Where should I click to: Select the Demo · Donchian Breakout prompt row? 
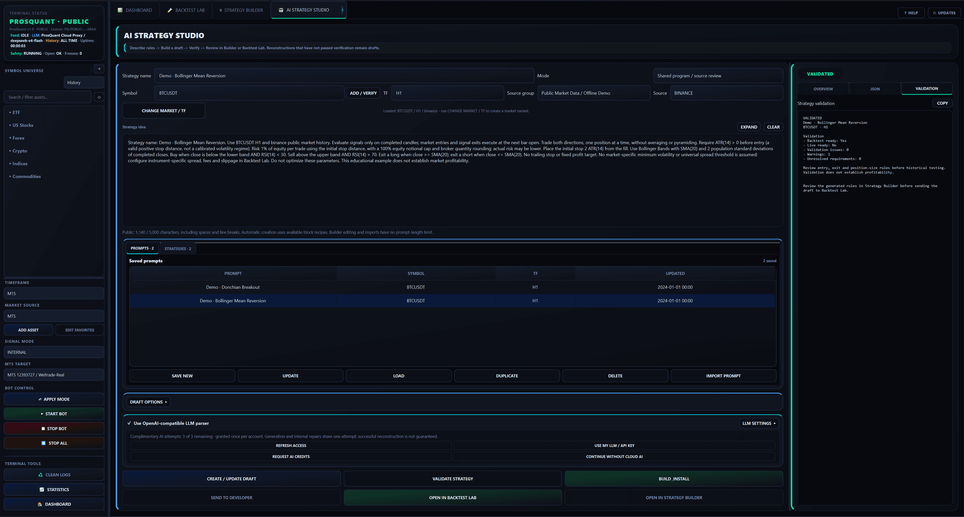452,287
